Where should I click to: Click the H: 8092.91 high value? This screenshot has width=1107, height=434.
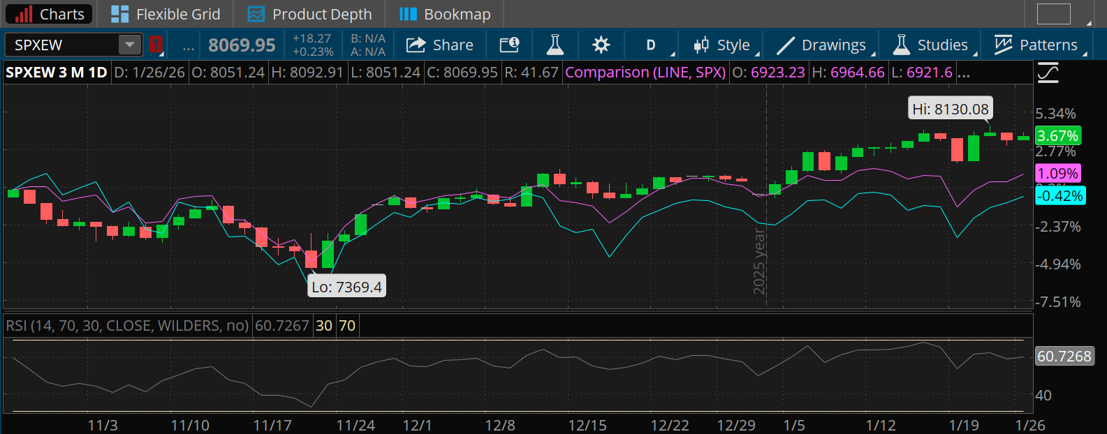coord(307,73)
